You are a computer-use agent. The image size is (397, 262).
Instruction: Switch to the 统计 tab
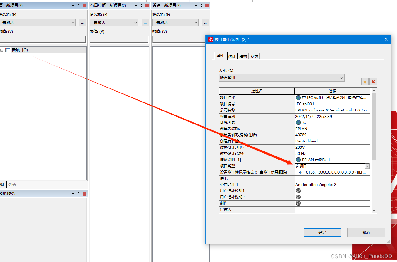[x=232, y=56]
